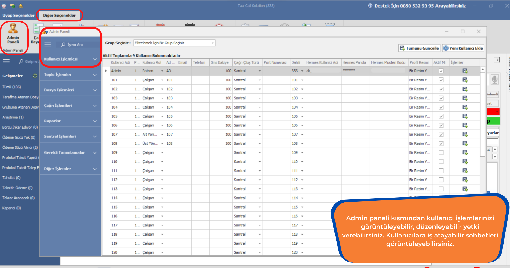Refresh the Gelişmeler list

click(x=35, y=76)
